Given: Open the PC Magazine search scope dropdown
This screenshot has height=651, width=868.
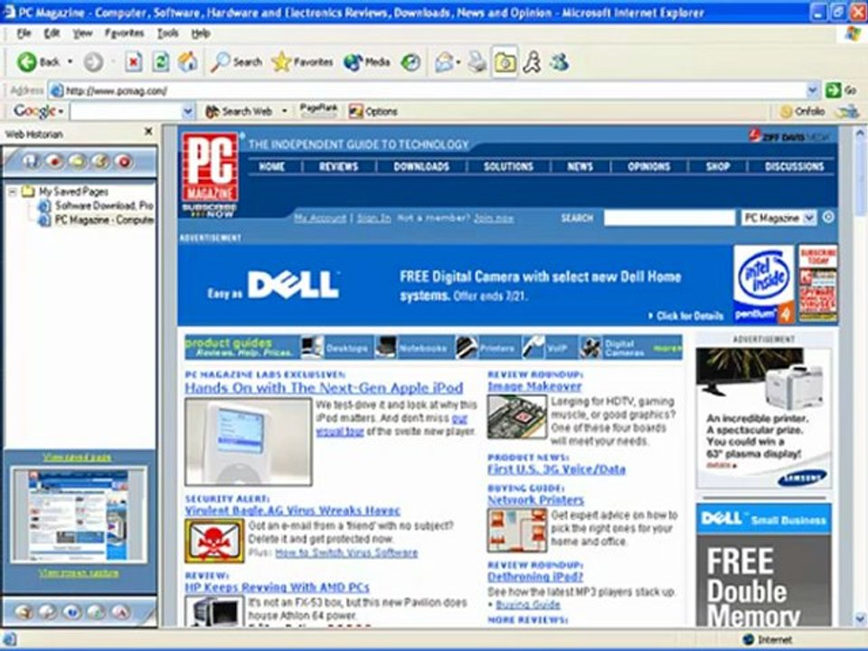Looking at the screenshot, I should [x=808, y=218].
